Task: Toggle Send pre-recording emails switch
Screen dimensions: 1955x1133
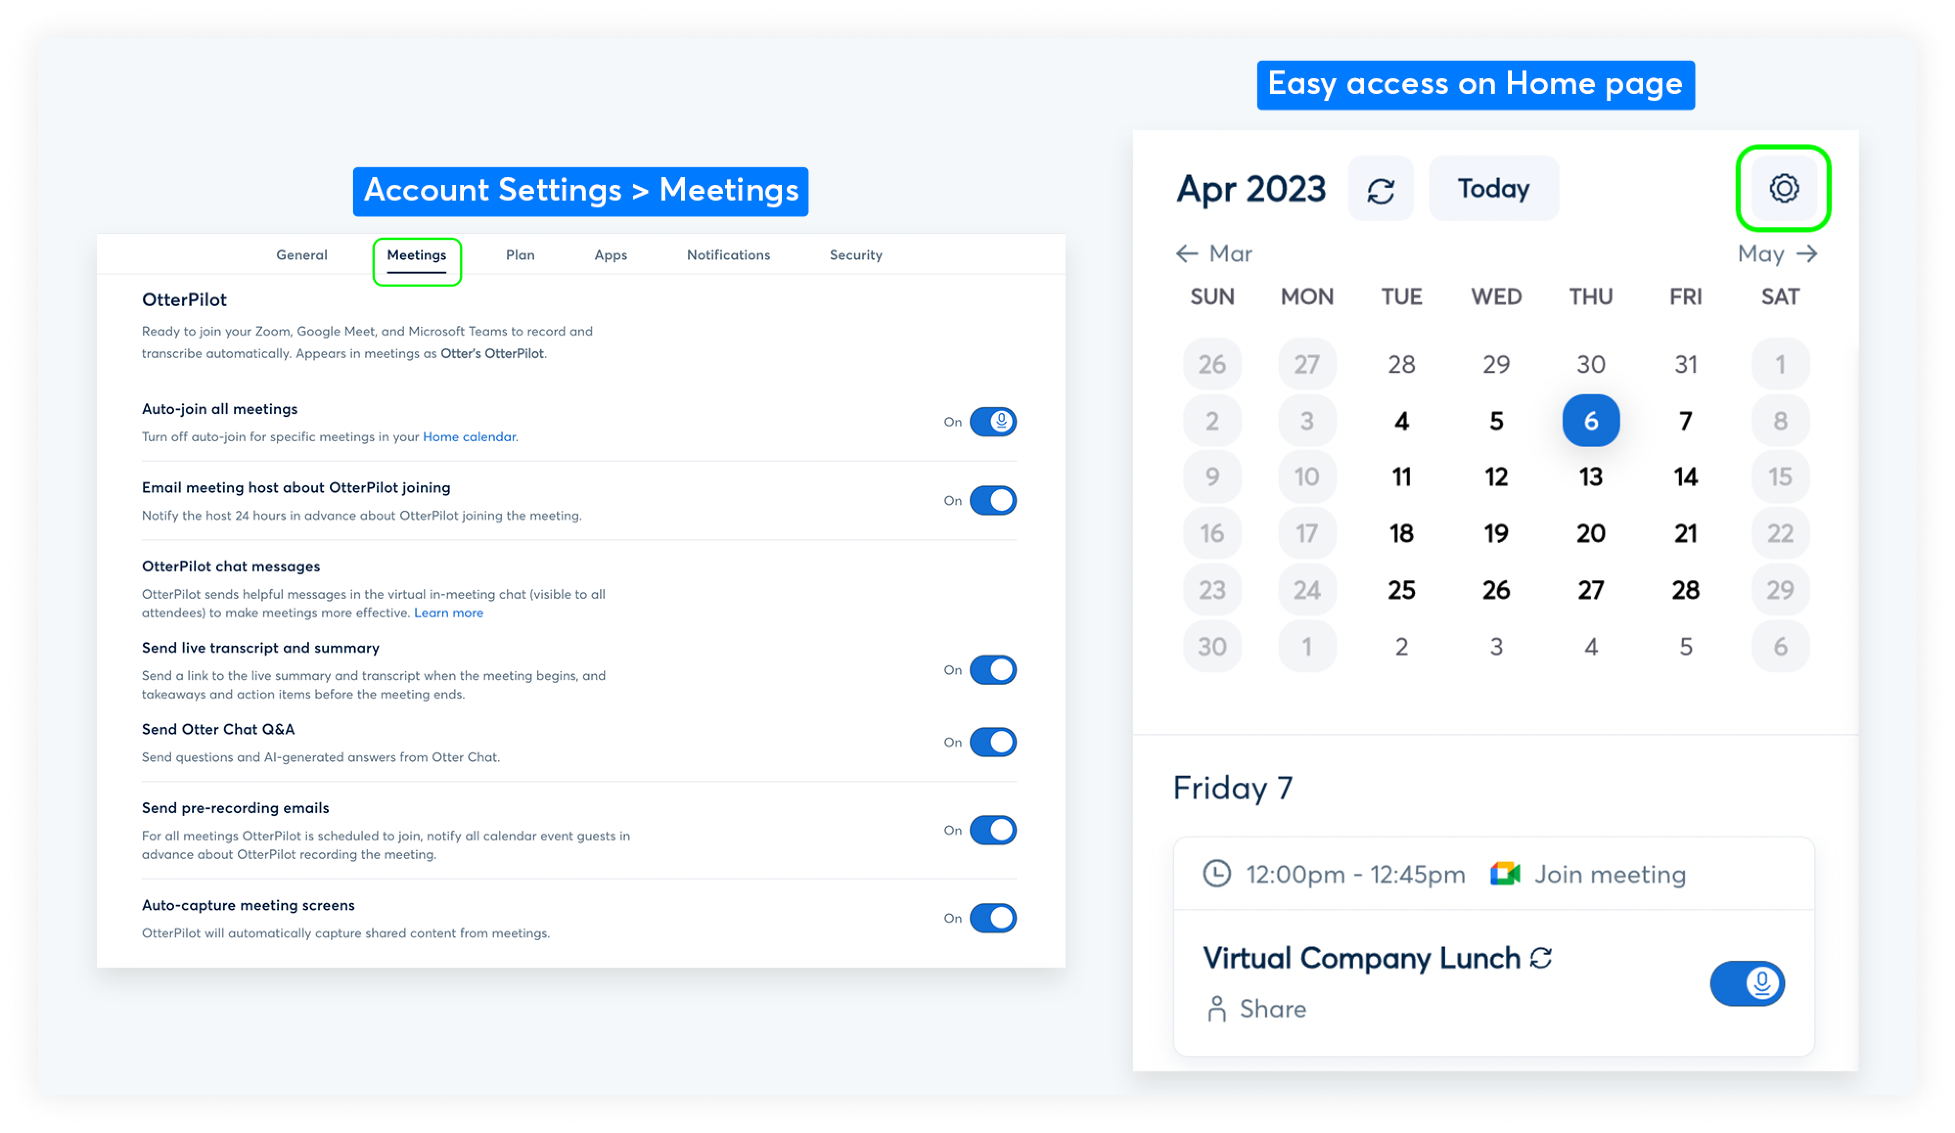Action: (x=992, y=831)
